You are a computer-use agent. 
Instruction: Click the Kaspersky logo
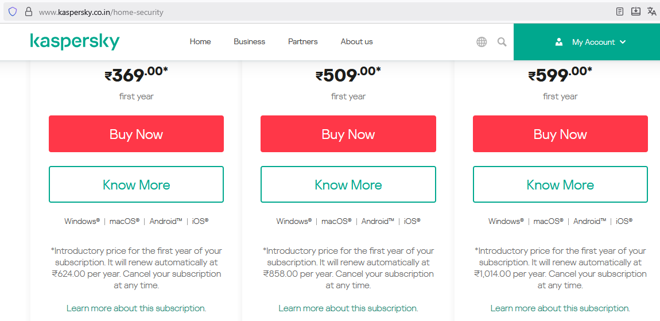pos(75,42)
